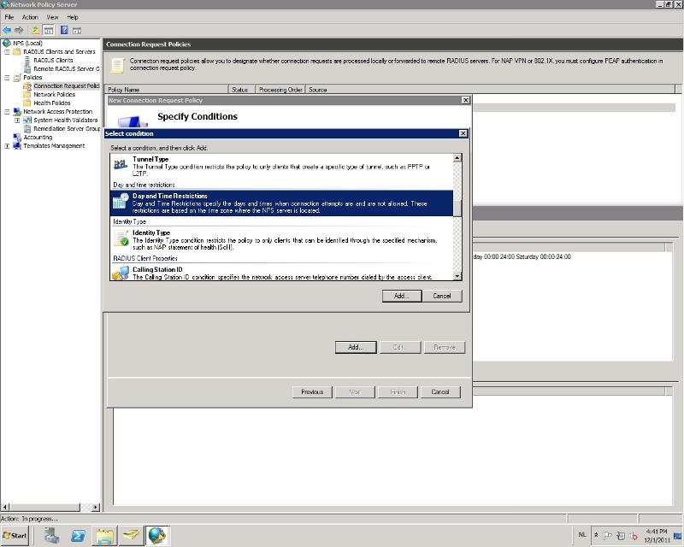Screen dimensions: 684x547
Task: Click the Show/Hide console tree icon
Action: click(49, 30)
